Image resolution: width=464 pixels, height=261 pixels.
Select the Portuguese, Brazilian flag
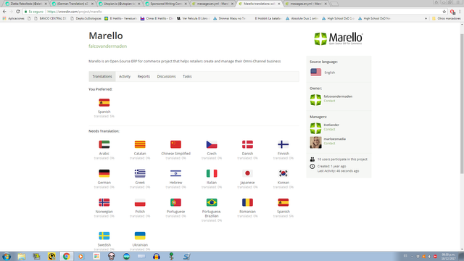212,202
